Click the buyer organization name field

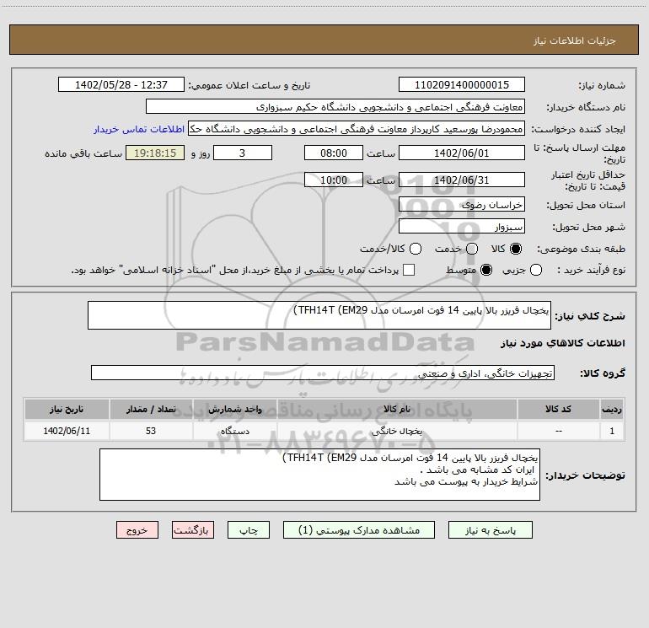[335, 106]
